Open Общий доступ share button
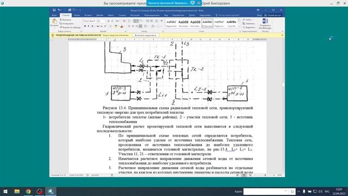The image size is (348, 196). 273,15
